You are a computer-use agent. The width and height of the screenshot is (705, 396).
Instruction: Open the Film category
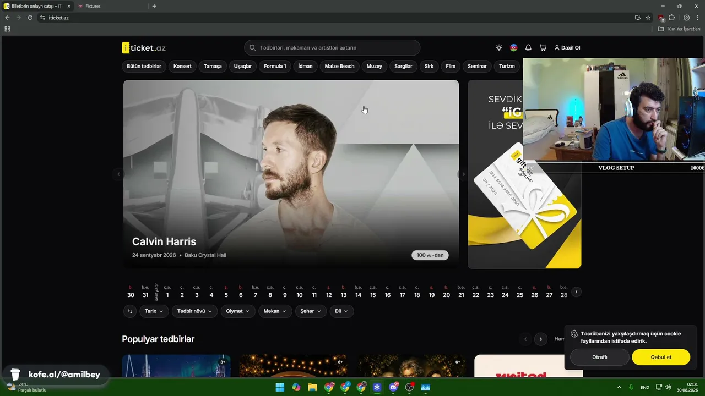click(451, 66)
